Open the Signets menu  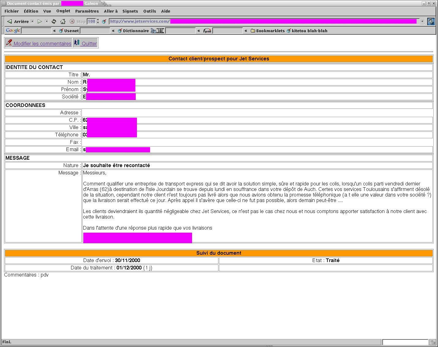(130, 11)
